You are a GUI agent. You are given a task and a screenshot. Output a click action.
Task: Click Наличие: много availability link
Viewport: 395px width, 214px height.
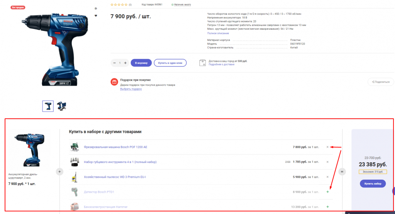click(182, 5)
